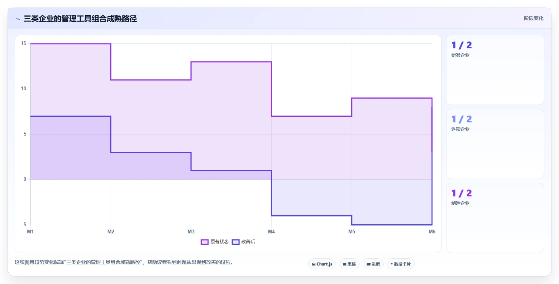
Task: Click the 表格 tag
Action: 349,264
